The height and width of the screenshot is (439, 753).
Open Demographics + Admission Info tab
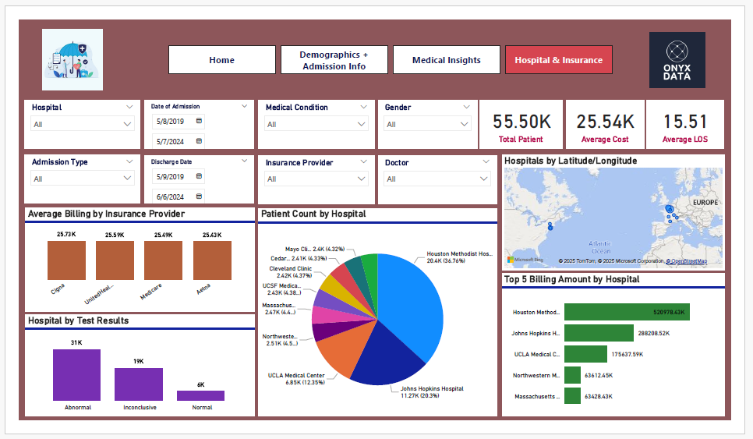pos(334,60)
